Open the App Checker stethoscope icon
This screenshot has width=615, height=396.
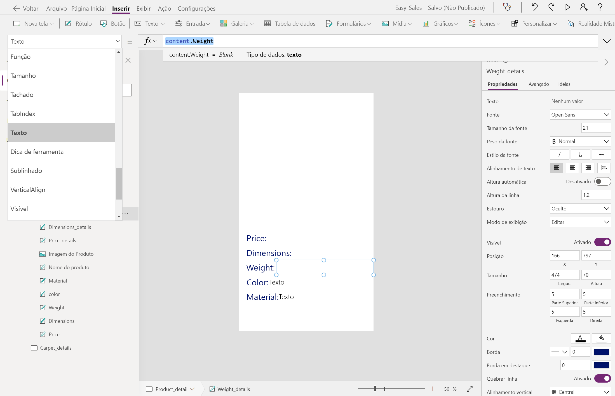[507, 7]
